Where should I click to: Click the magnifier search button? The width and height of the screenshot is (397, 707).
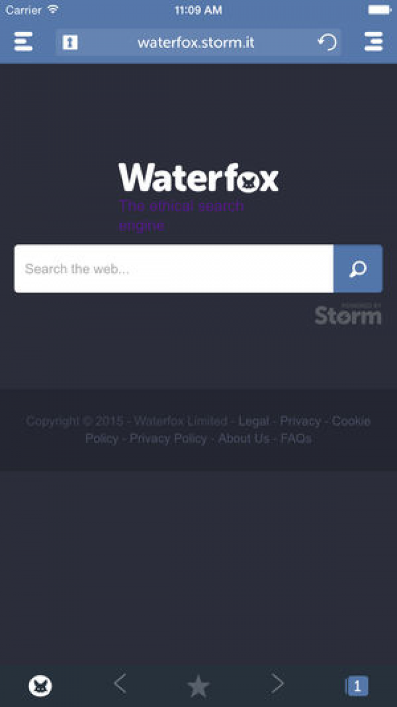[358, 268]
